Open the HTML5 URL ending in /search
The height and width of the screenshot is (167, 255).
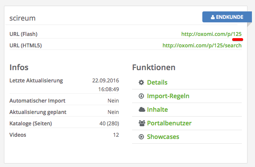coord(202,46)
